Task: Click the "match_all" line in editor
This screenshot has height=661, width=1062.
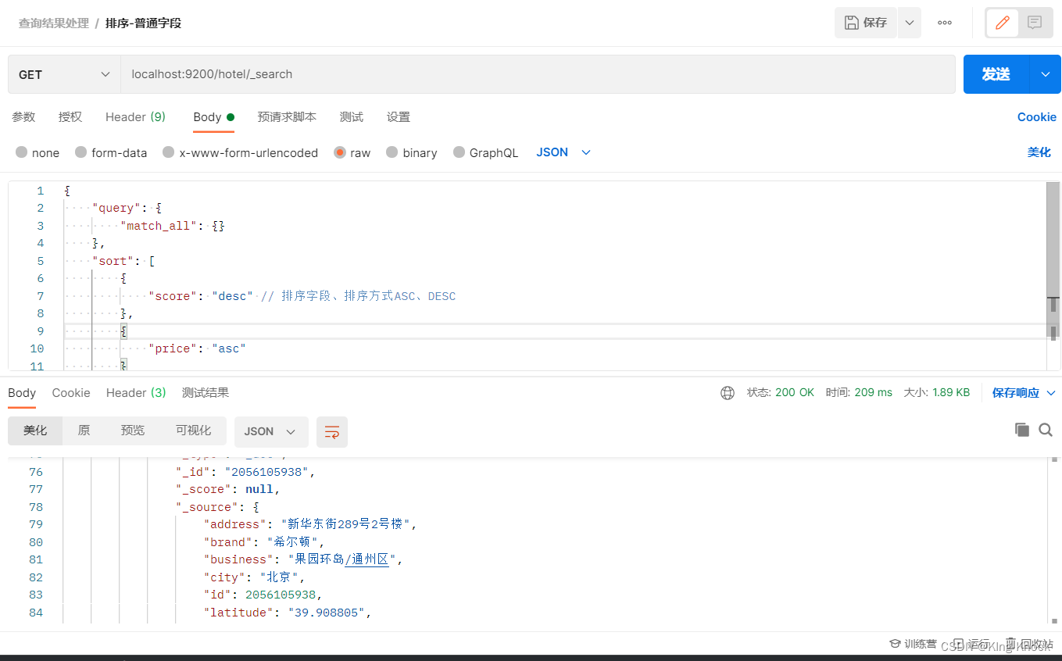Action: tap(172, 226)
